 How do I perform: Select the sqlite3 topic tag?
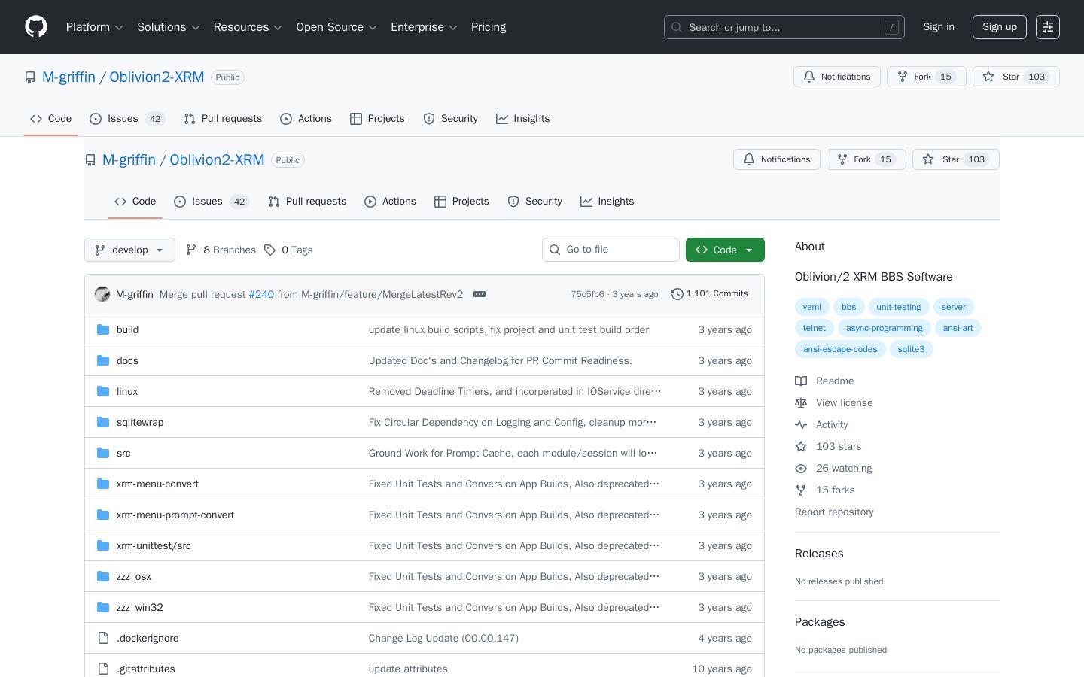(911, 349)
